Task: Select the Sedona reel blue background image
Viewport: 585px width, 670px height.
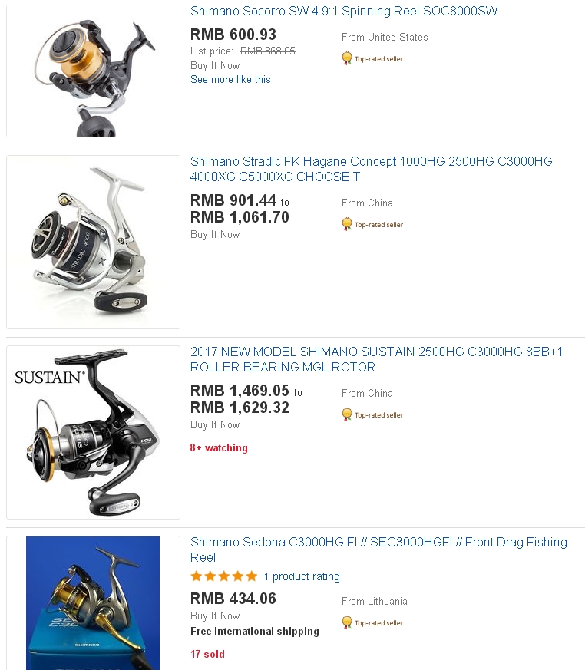Action: point(93,603)
